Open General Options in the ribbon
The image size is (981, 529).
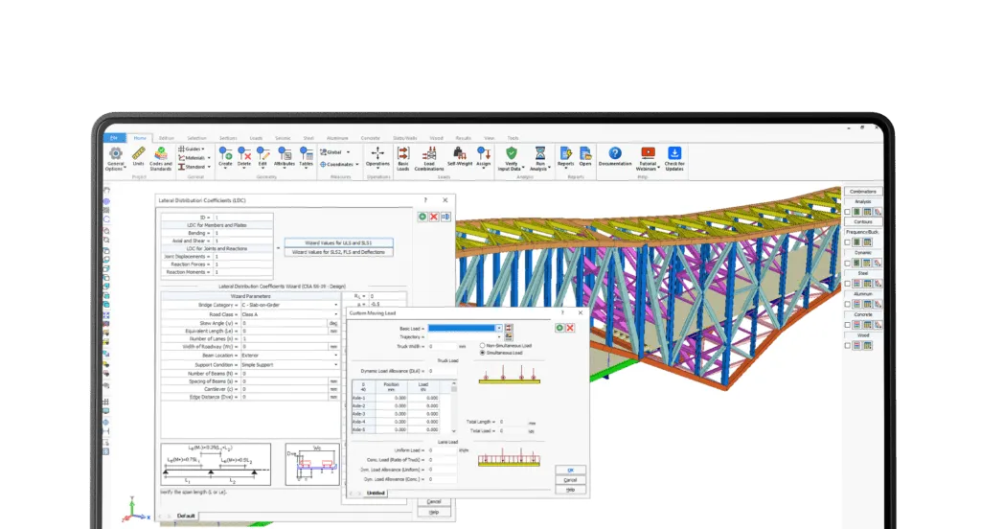(116, 158)
